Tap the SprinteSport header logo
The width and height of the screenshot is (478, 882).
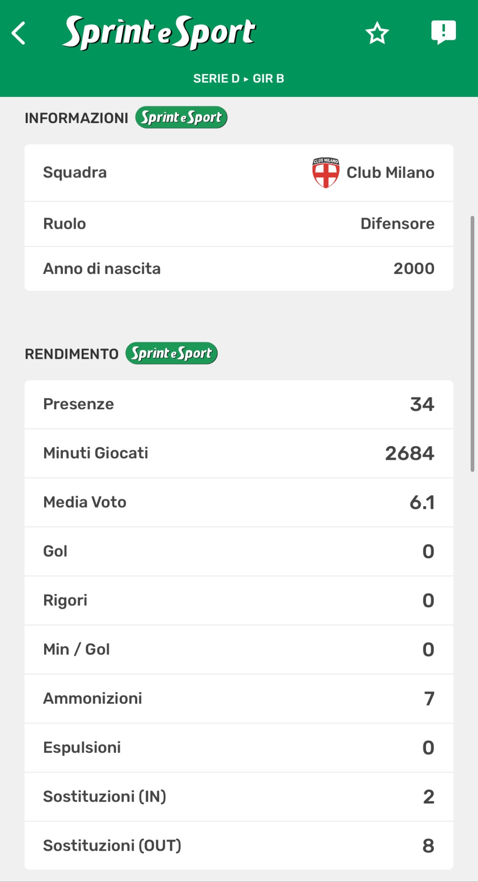[x=159, y=32]
